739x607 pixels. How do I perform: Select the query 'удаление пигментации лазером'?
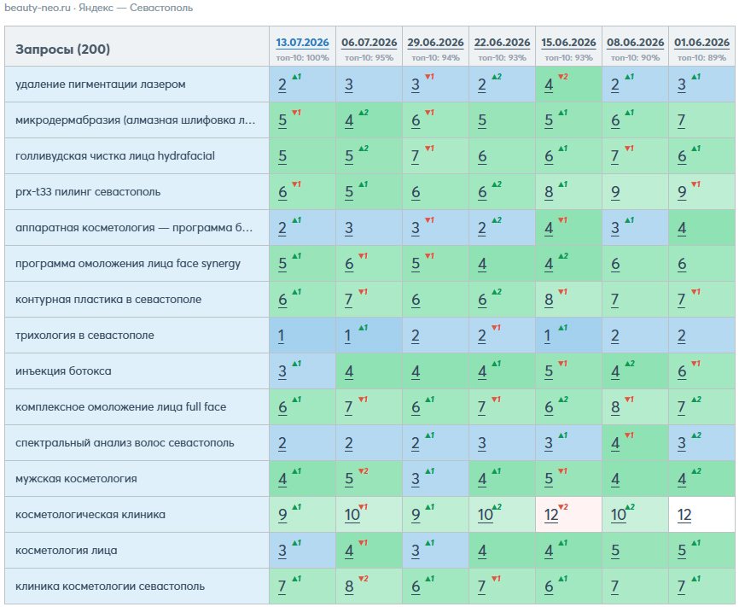101,85
